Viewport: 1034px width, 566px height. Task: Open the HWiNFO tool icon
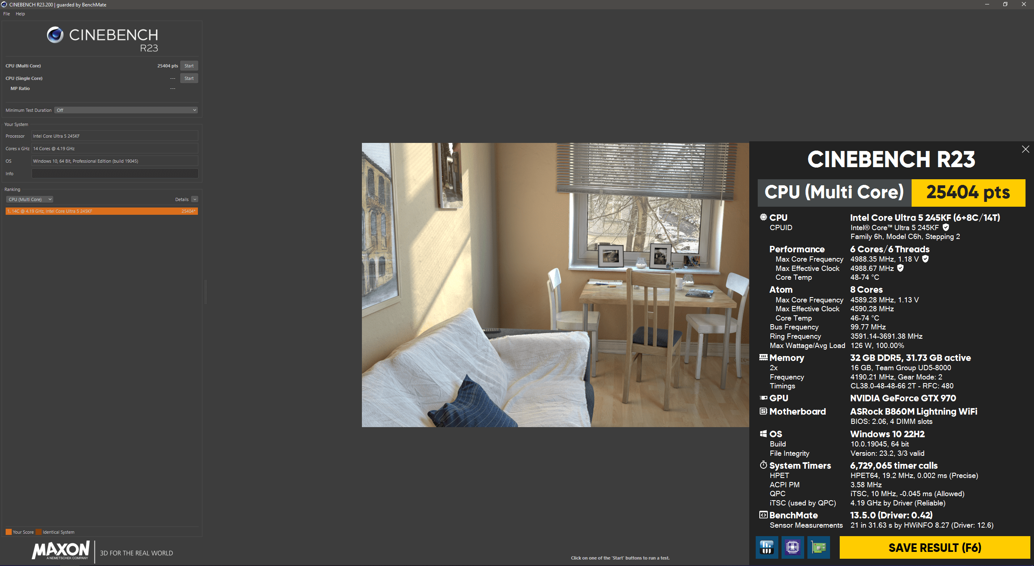click(x=767, y=547)
